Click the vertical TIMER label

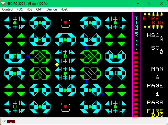(x=136, y=27)
